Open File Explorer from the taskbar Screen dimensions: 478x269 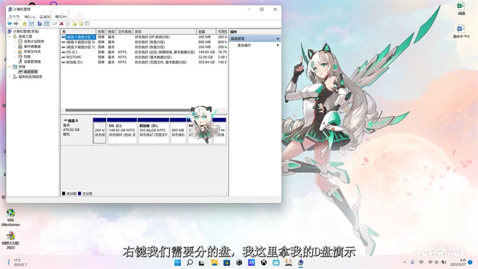coord(215,262)
